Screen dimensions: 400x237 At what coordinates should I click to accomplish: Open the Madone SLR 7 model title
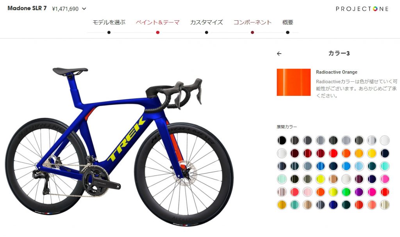[27, 8]
